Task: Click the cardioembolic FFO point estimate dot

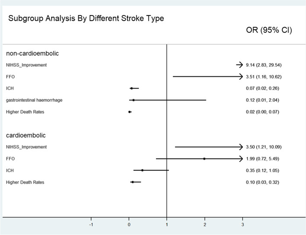Action: (204, 159)
